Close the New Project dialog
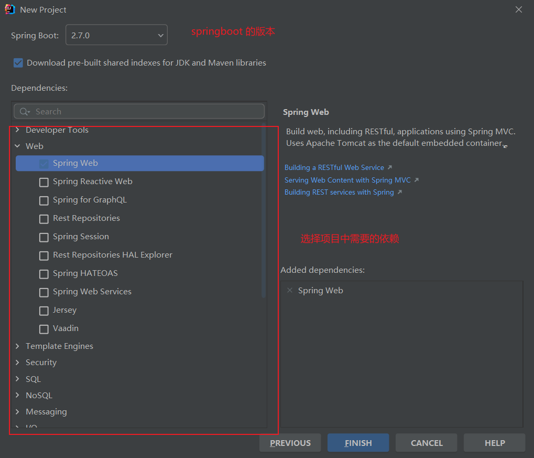Viewport: 534px width, 458px height. pyautogui.click(x=518, y=9)
